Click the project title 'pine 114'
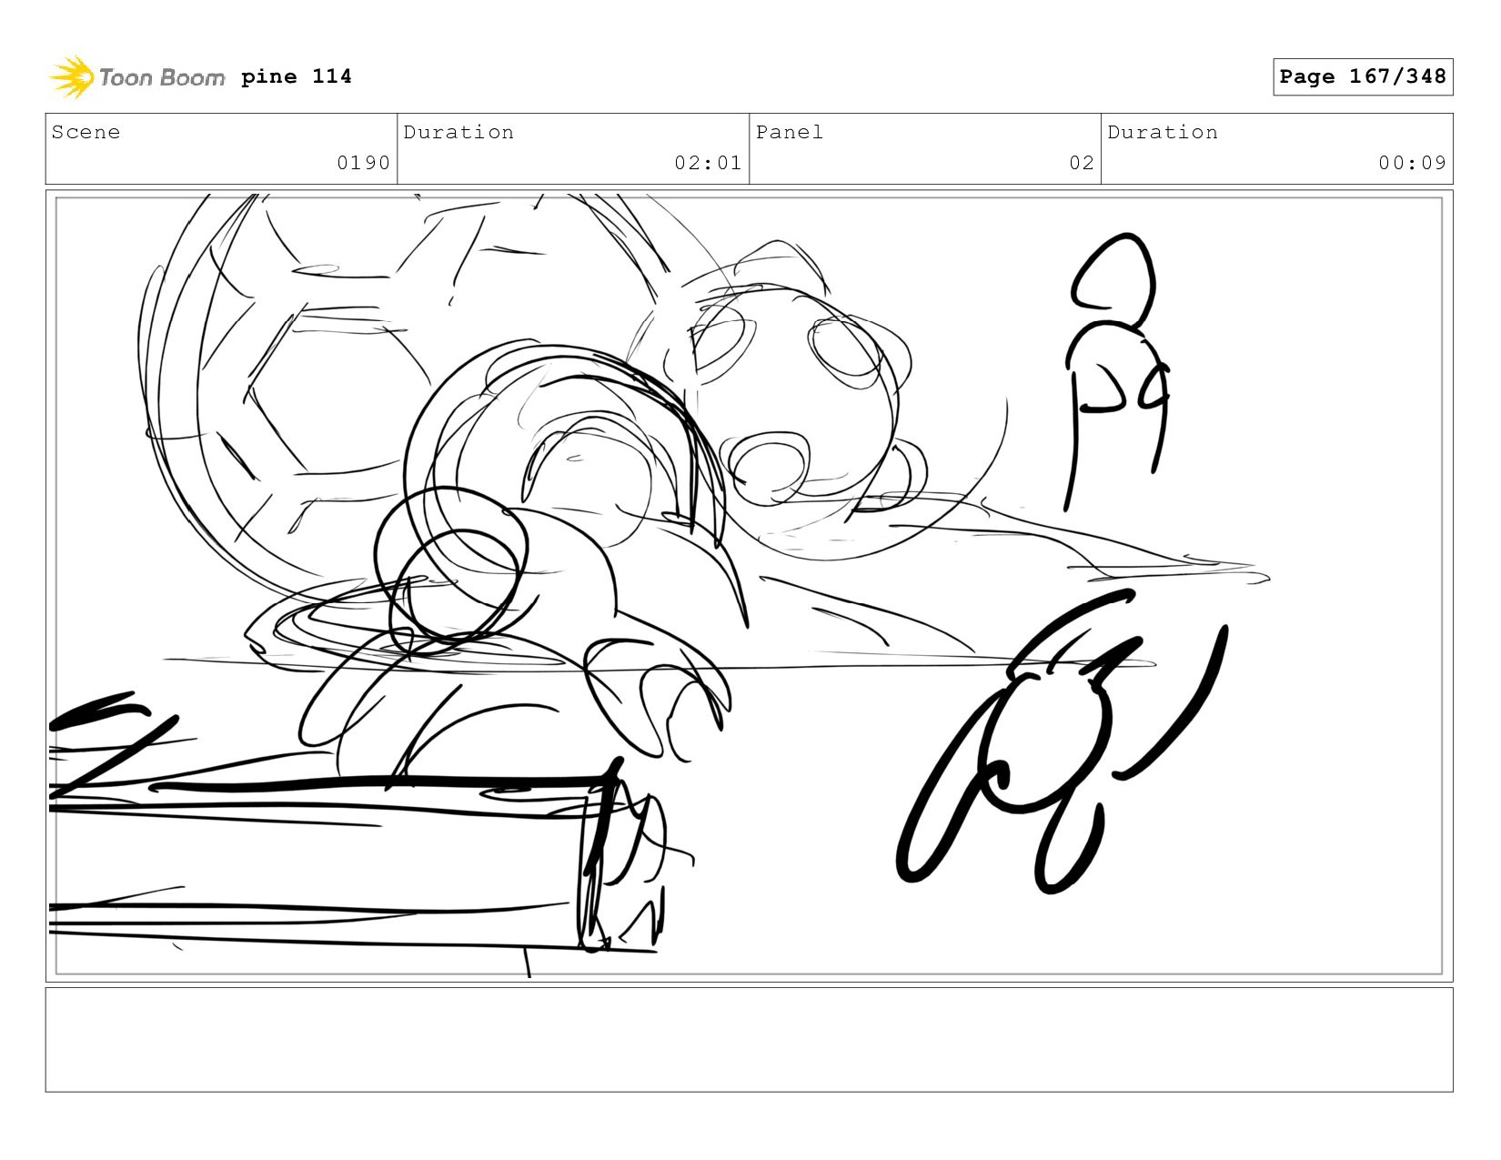Screen dimensions: 1501x1160 coord(297,76)
